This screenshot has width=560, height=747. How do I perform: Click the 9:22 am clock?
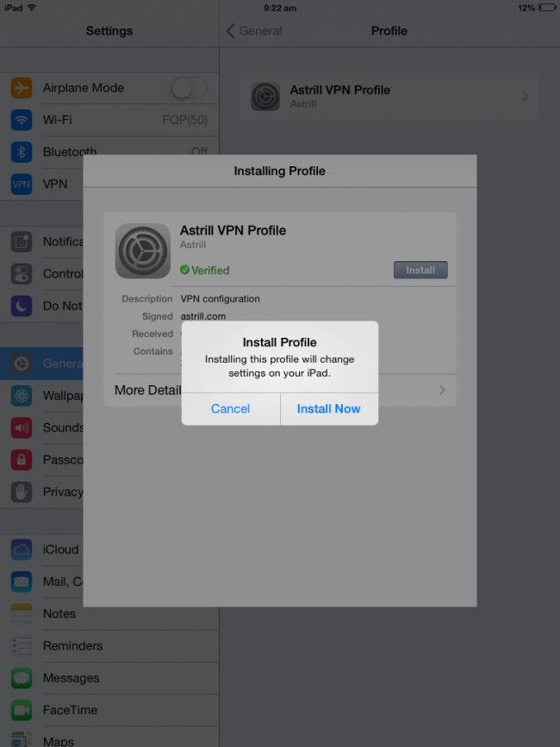(x=280, y=8)
